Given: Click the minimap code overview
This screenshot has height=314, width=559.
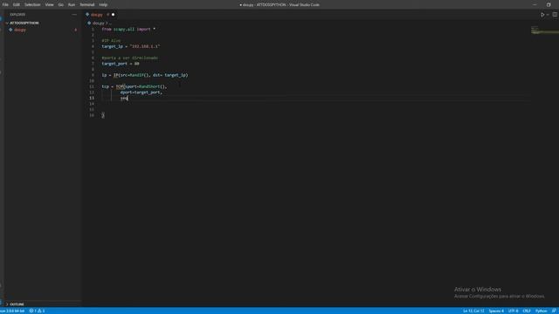Looking at the screenshot, I should point(544,31).
